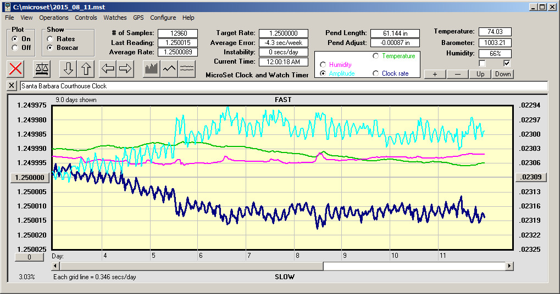This screenshot has height=294, width=560.
Task: Click the right arrow toolbar button
Action: click(125, 69)
